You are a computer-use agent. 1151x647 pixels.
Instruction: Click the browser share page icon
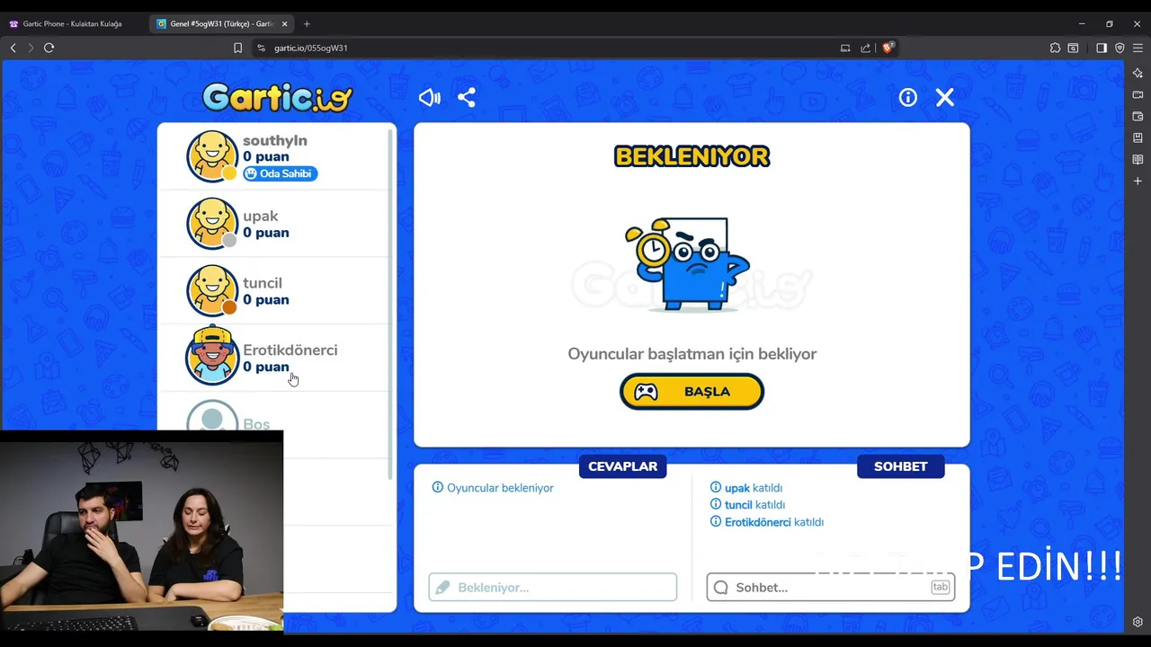(865, 48)
